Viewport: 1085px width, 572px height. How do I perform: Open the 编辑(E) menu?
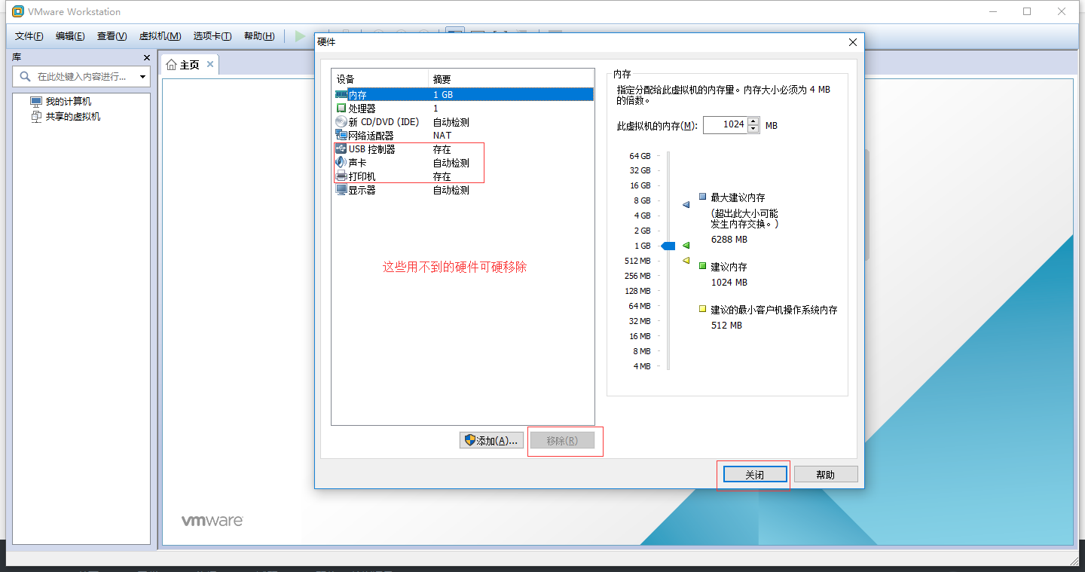click(70, 36)
